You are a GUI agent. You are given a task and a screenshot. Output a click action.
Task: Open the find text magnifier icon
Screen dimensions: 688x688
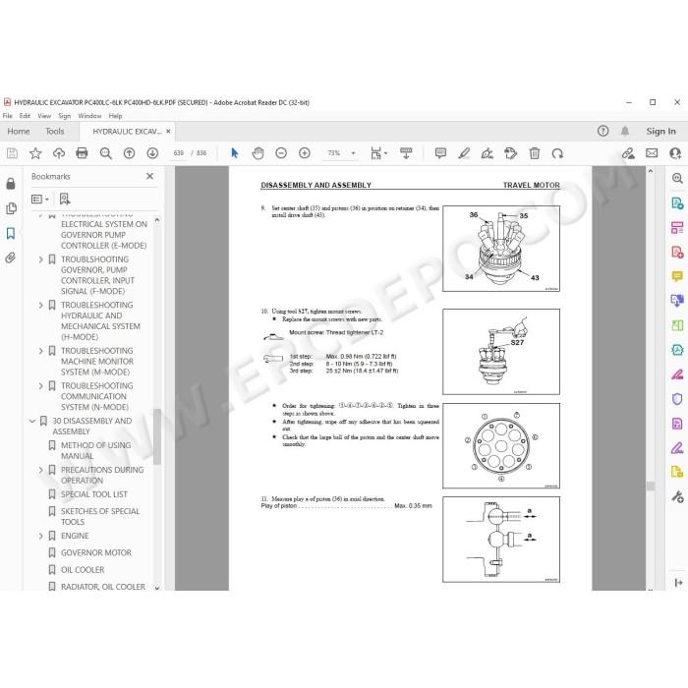[x=105, y=153]
